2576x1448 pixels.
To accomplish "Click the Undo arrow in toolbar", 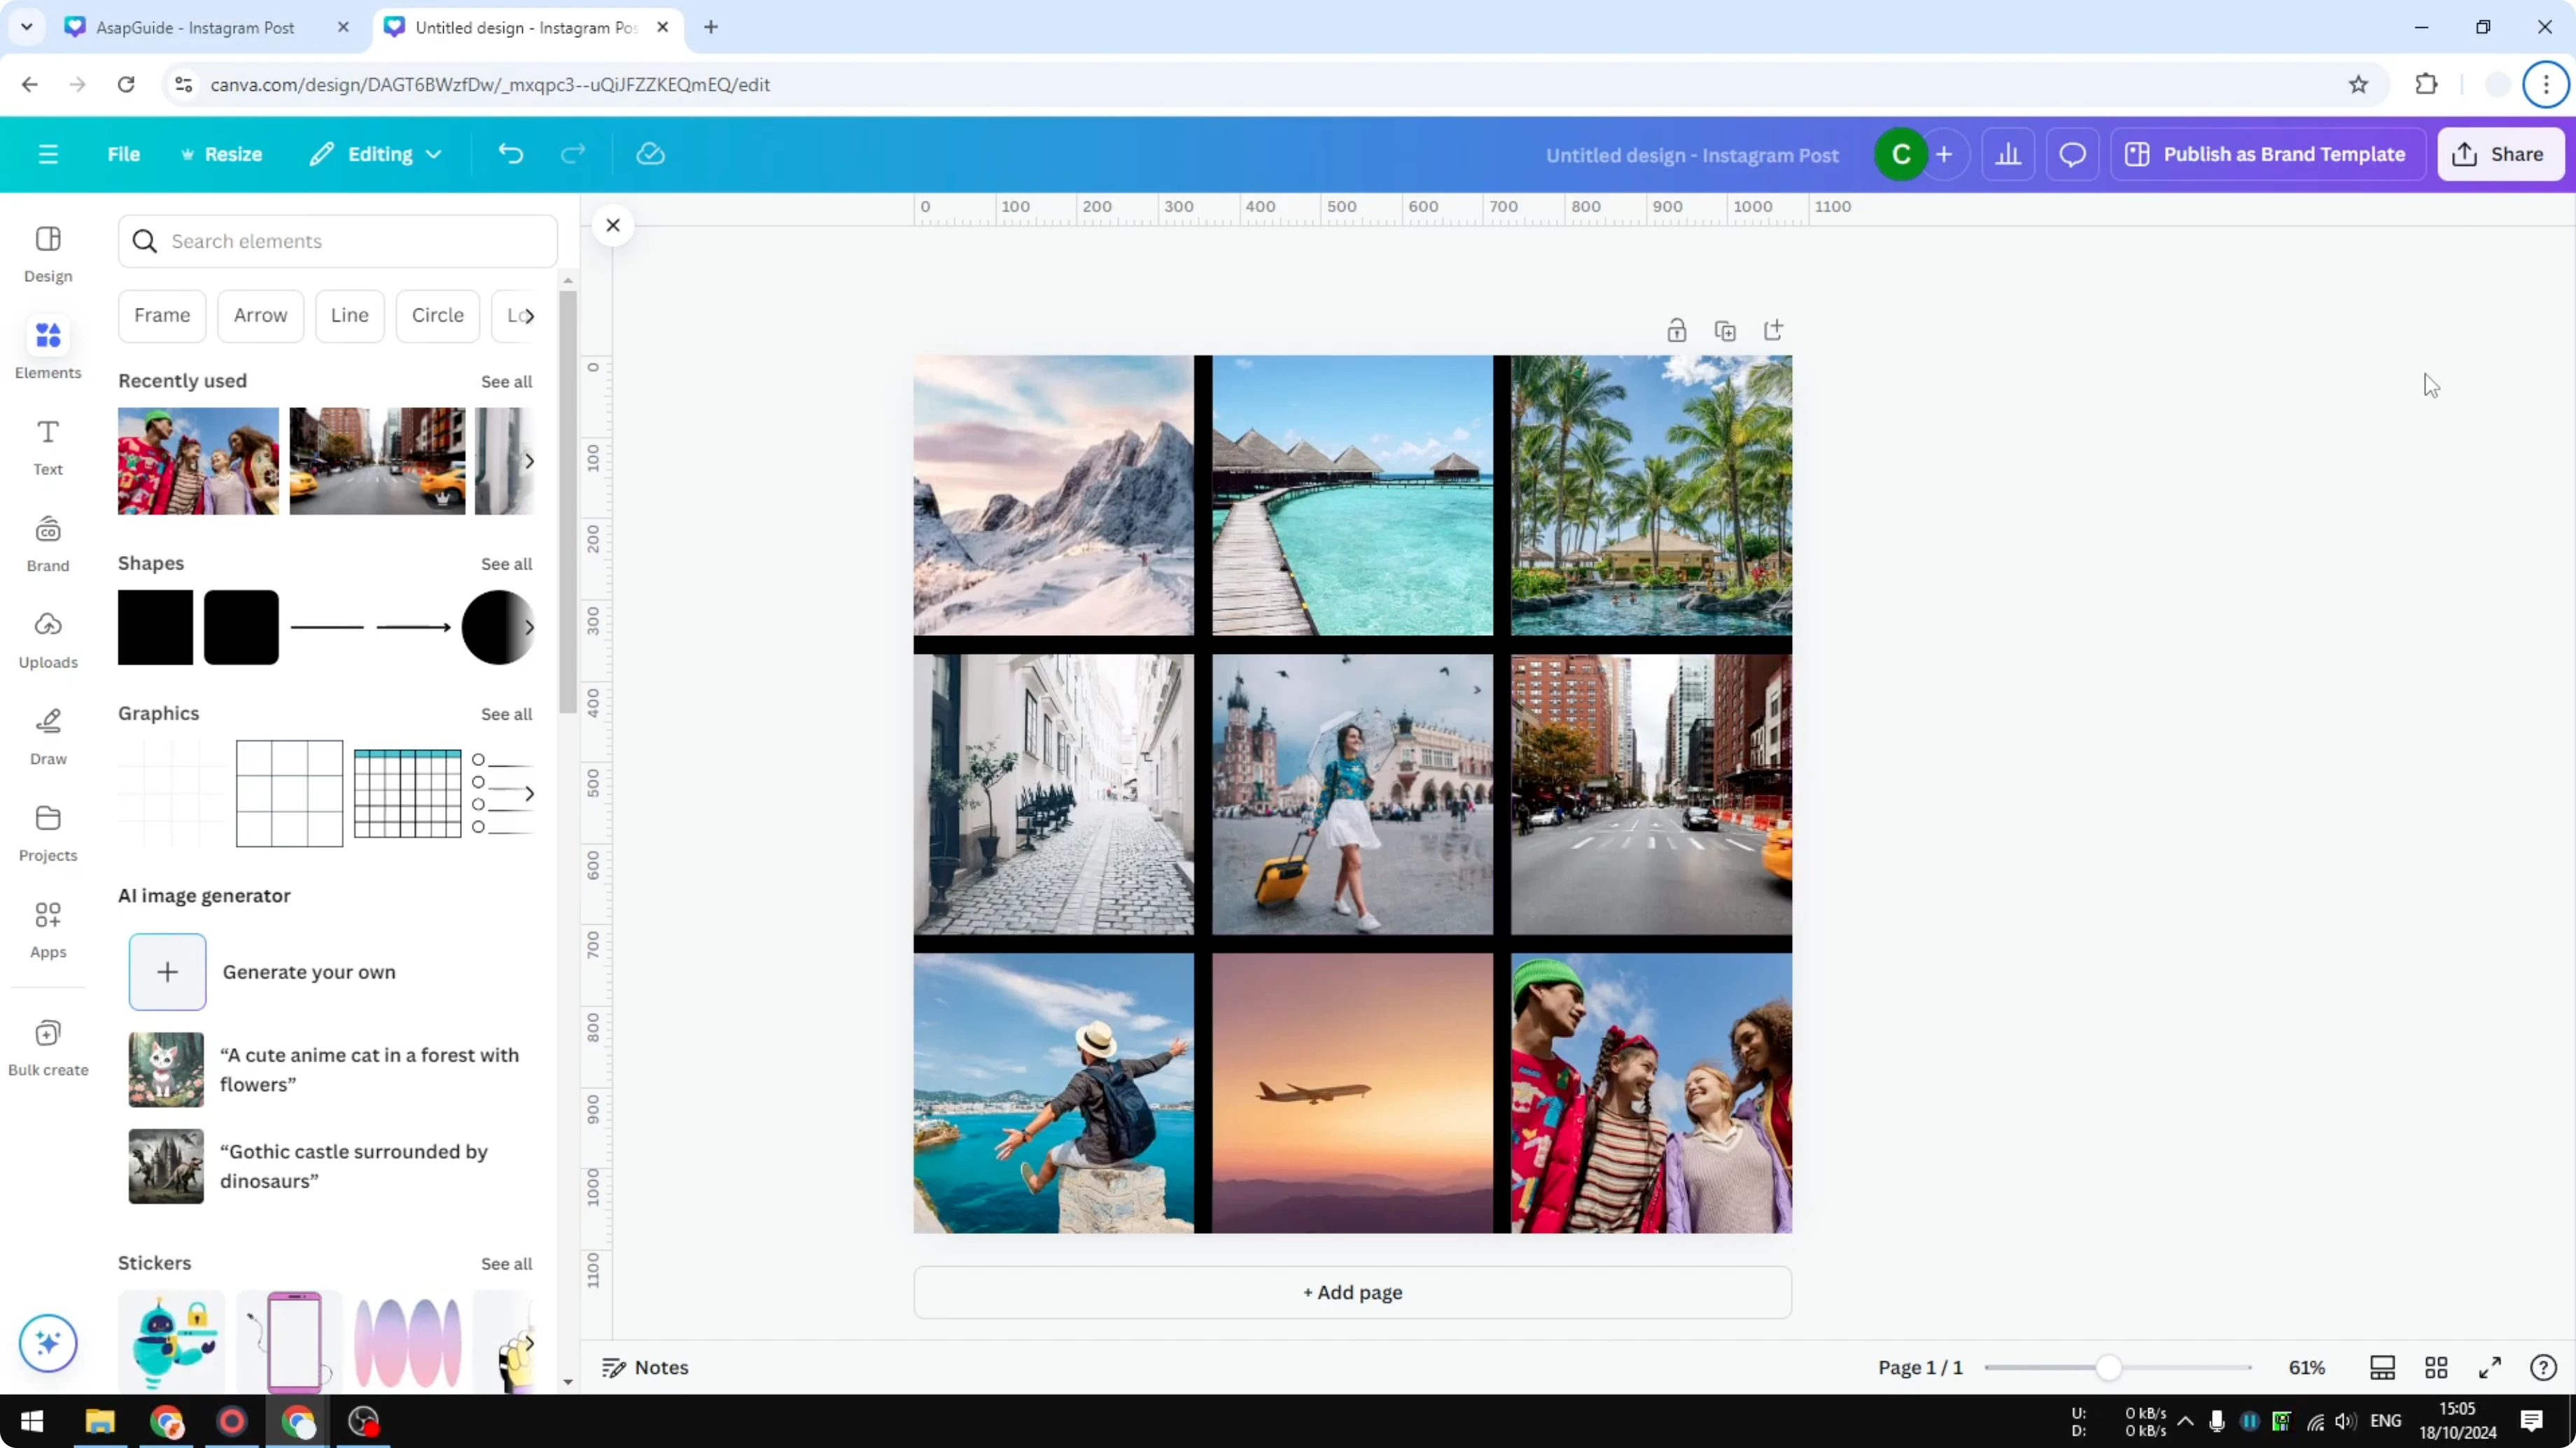I will (x=510, y=154).
